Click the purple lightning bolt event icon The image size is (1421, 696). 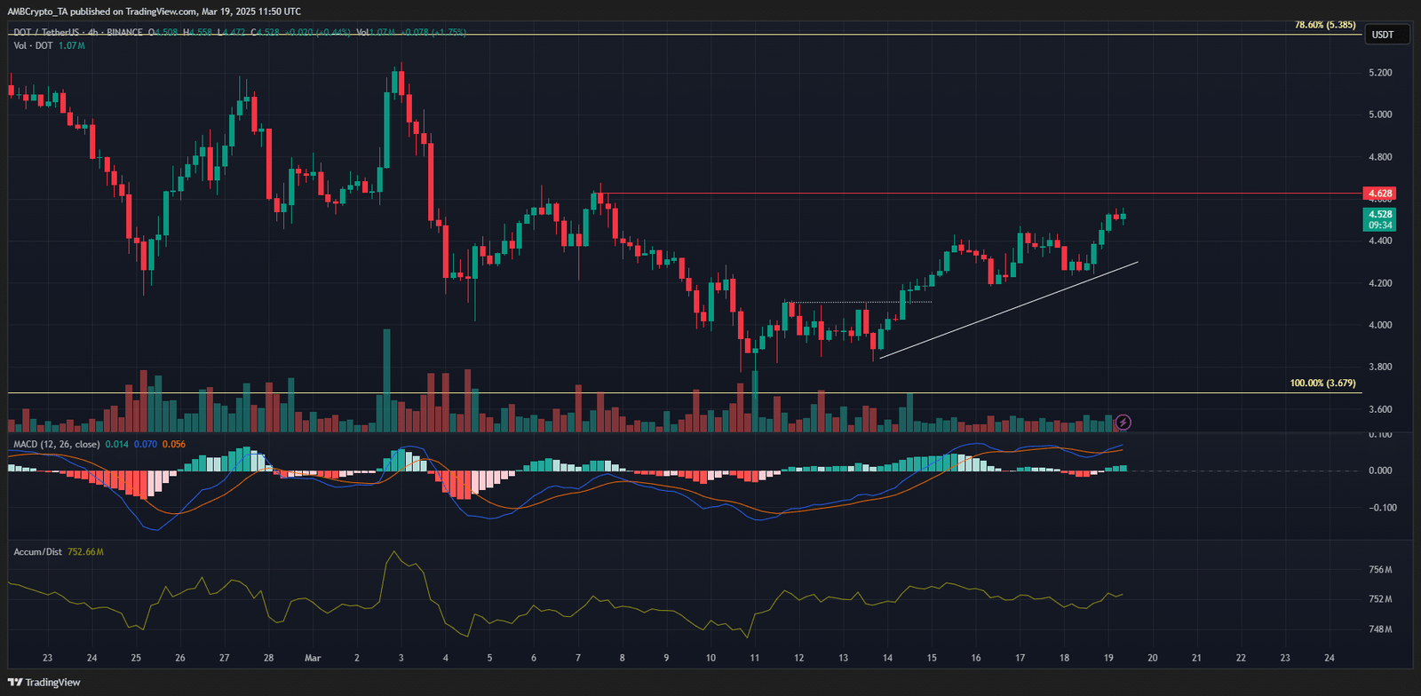pyautogui.click(x=1123, y=423)
